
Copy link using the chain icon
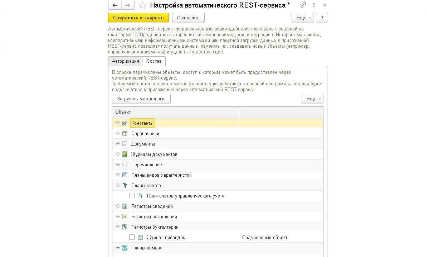(x=303, y=5)
